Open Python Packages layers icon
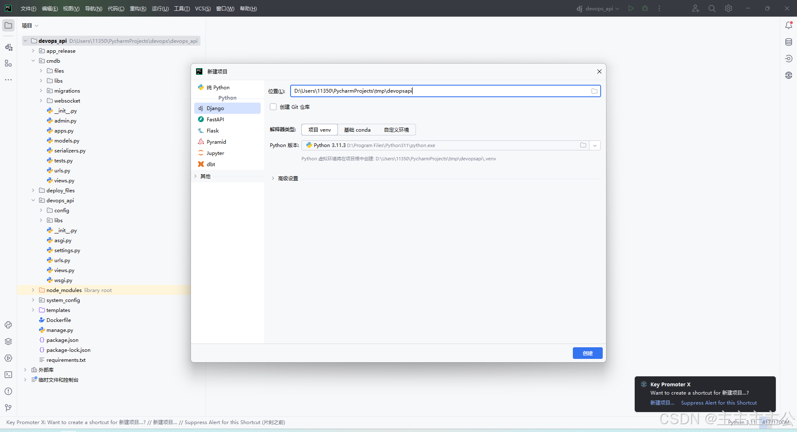This screenshot has width=797, height=432. coord(8,341)
